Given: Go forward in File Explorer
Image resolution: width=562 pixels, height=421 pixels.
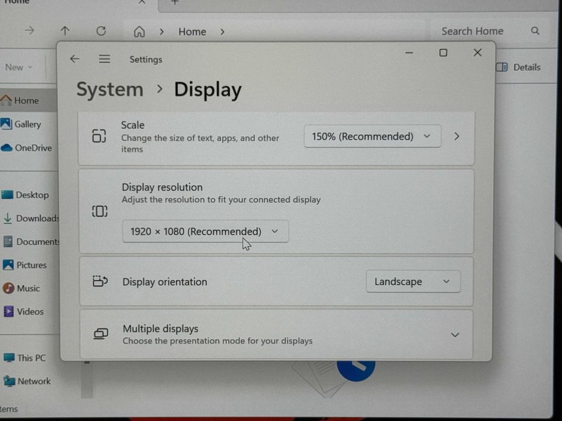Looking at the screenshot, I should tap(30, 31).
